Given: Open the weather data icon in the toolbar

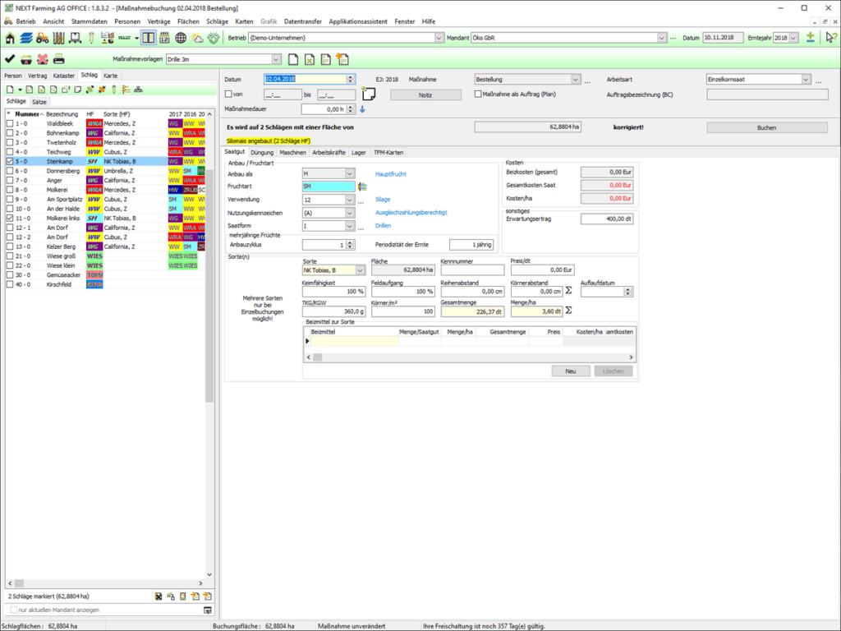Looking at the screenshot, I should coord(195,38).
